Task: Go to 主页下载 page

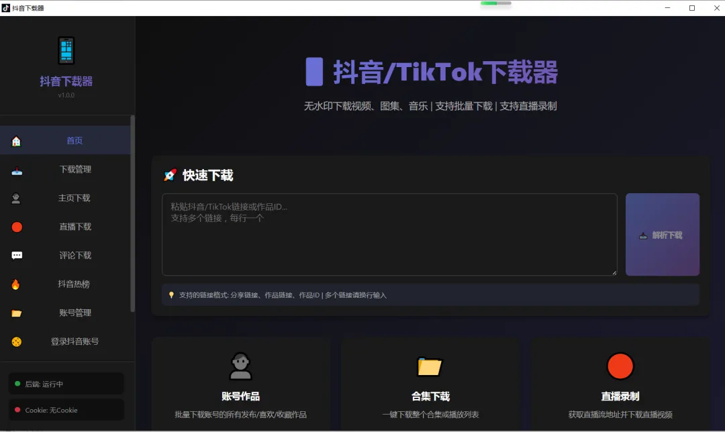Action: pyautogui.click(x=65, y=198)
